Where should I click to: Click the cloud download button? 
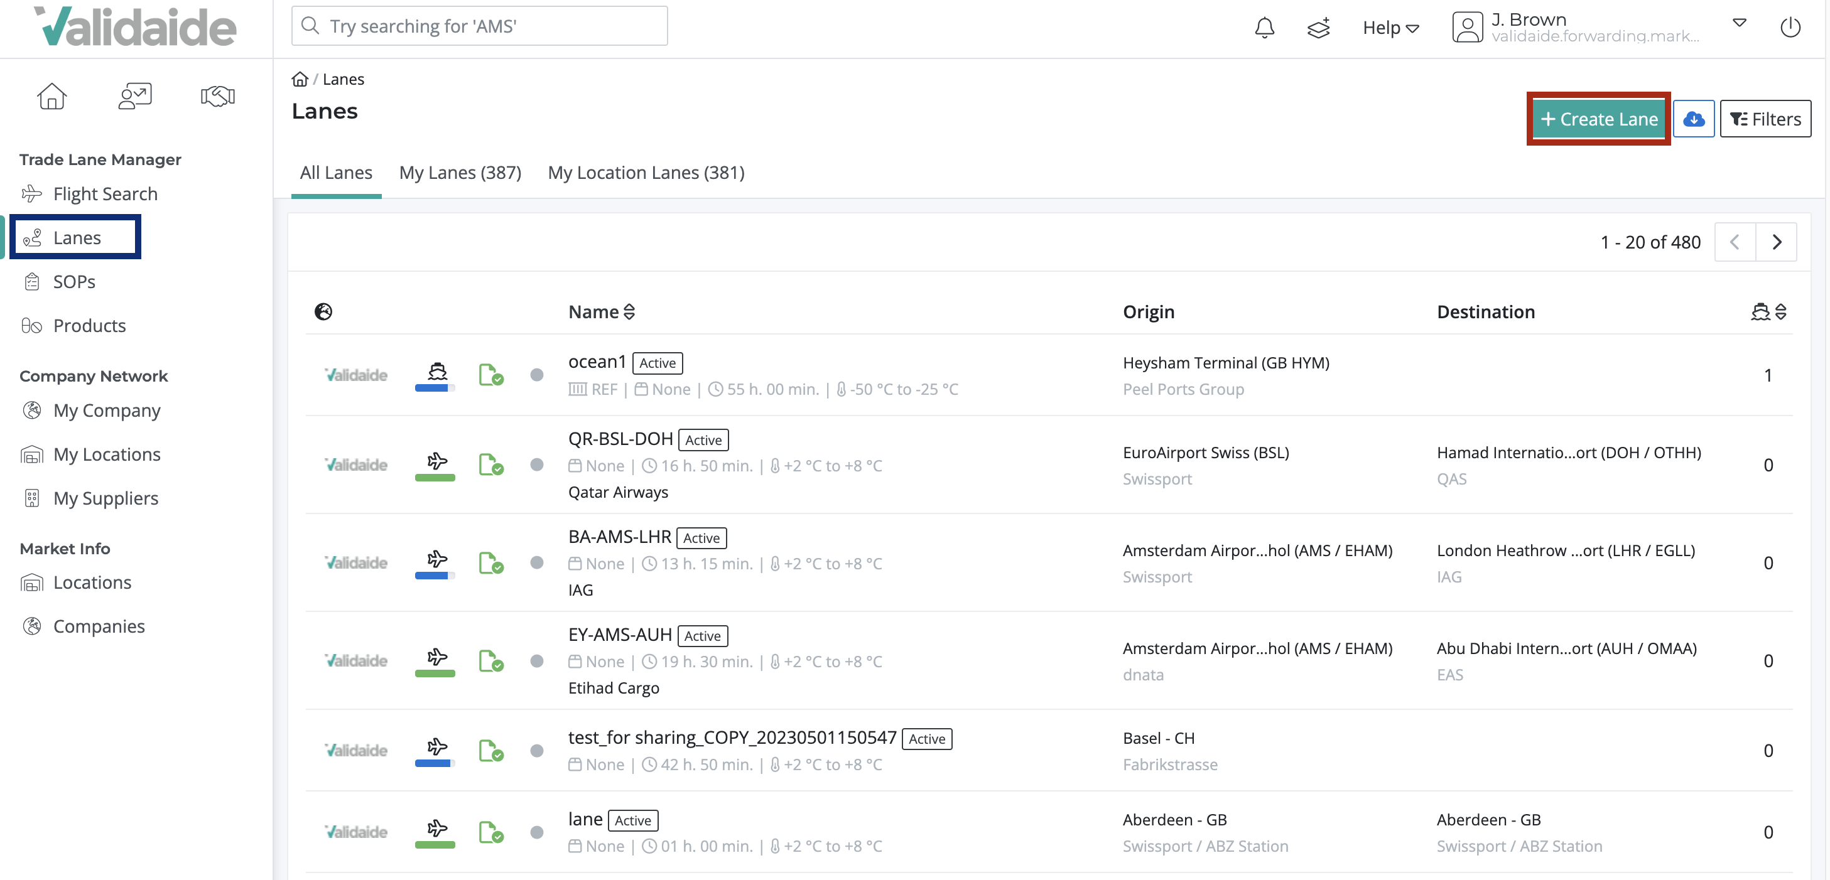(1694, 119)
